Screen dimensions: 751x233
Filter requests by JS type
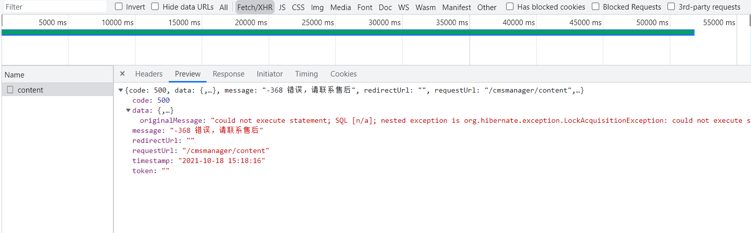pos(282,7)
